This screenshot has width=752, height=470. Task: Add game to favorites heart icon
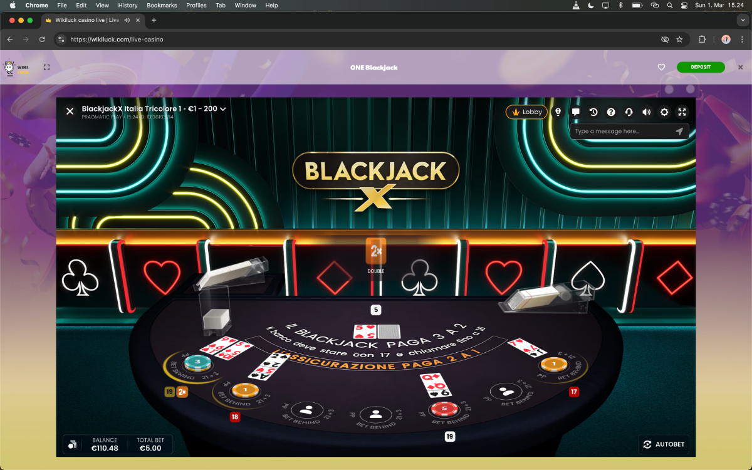pos(661,67)
